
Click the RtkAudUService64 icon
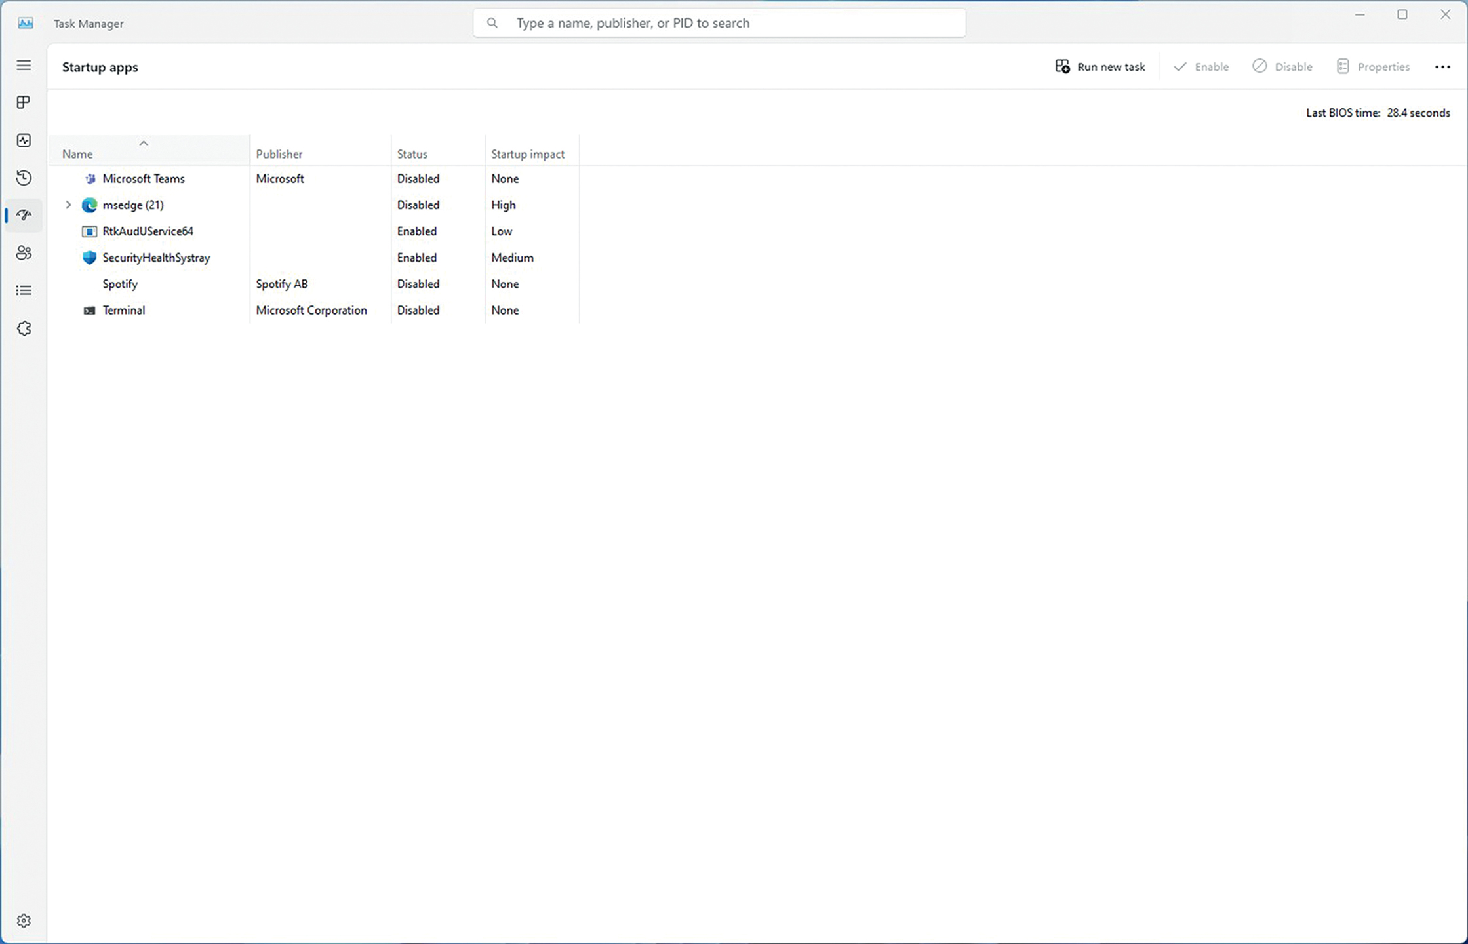coord(89,231)
